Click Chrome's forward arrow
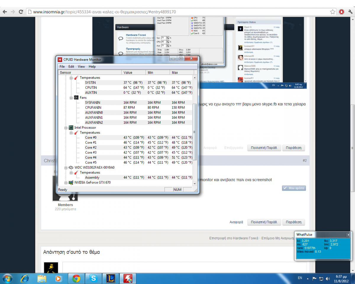Viewport: 355px width, 284px height. click(13, 12)
